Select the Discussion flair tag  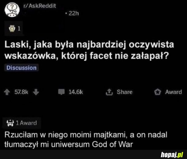pyautogui.click(x=21, y=68)
